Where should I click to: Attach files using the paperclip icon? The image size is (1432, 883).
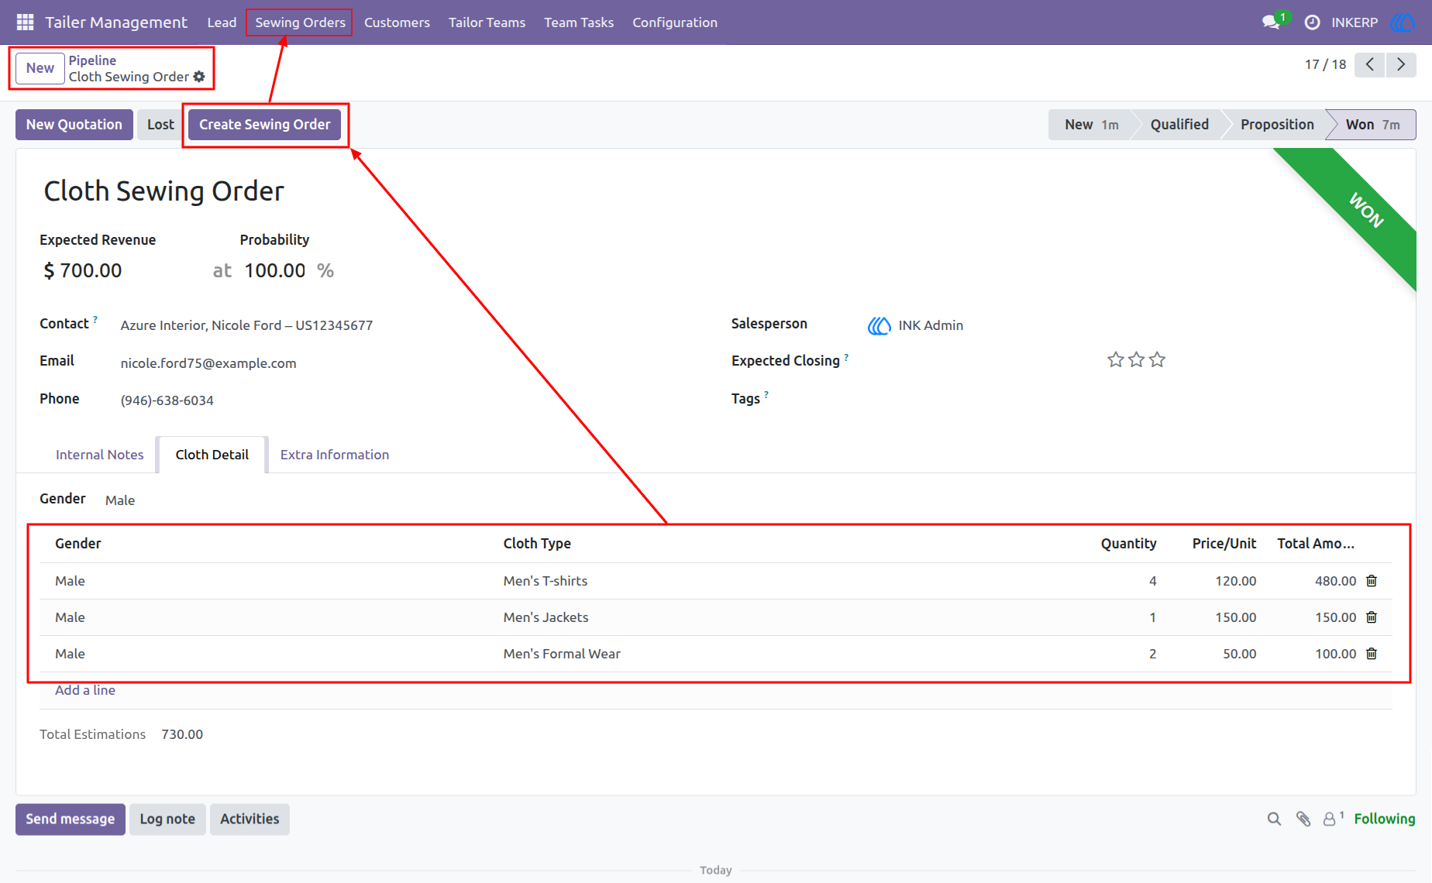coord(1303,819)
